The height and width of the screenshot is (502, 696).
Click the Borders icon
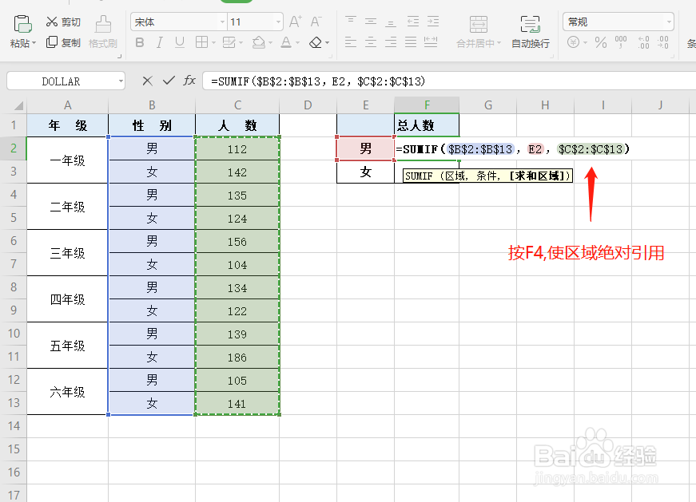[x=201, y=42]
